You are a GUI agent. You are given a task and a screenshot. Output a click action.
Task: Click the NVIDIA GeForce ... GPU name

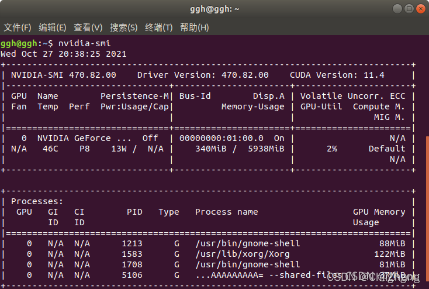[84, 138]
